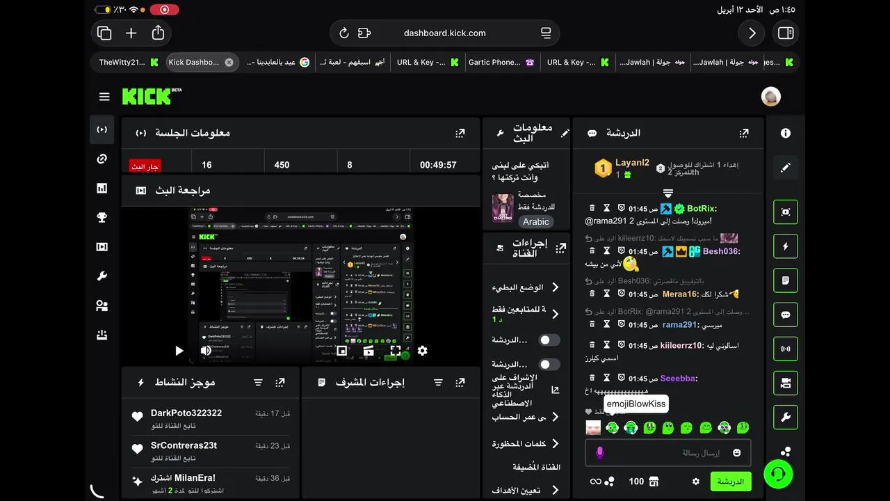890x501 pixels.
Task: Timeout rama291 using the hourglass icon
Action: (606, 324)
